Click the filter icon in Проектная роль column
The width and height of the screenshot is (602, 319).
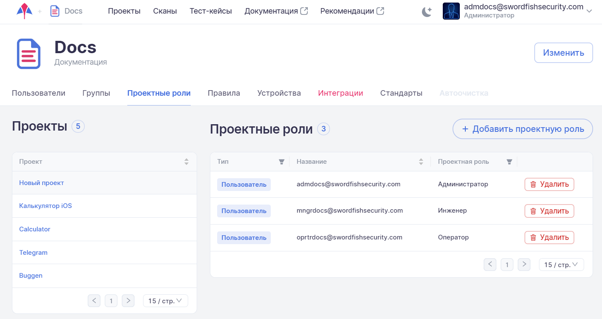coord(509,162)
